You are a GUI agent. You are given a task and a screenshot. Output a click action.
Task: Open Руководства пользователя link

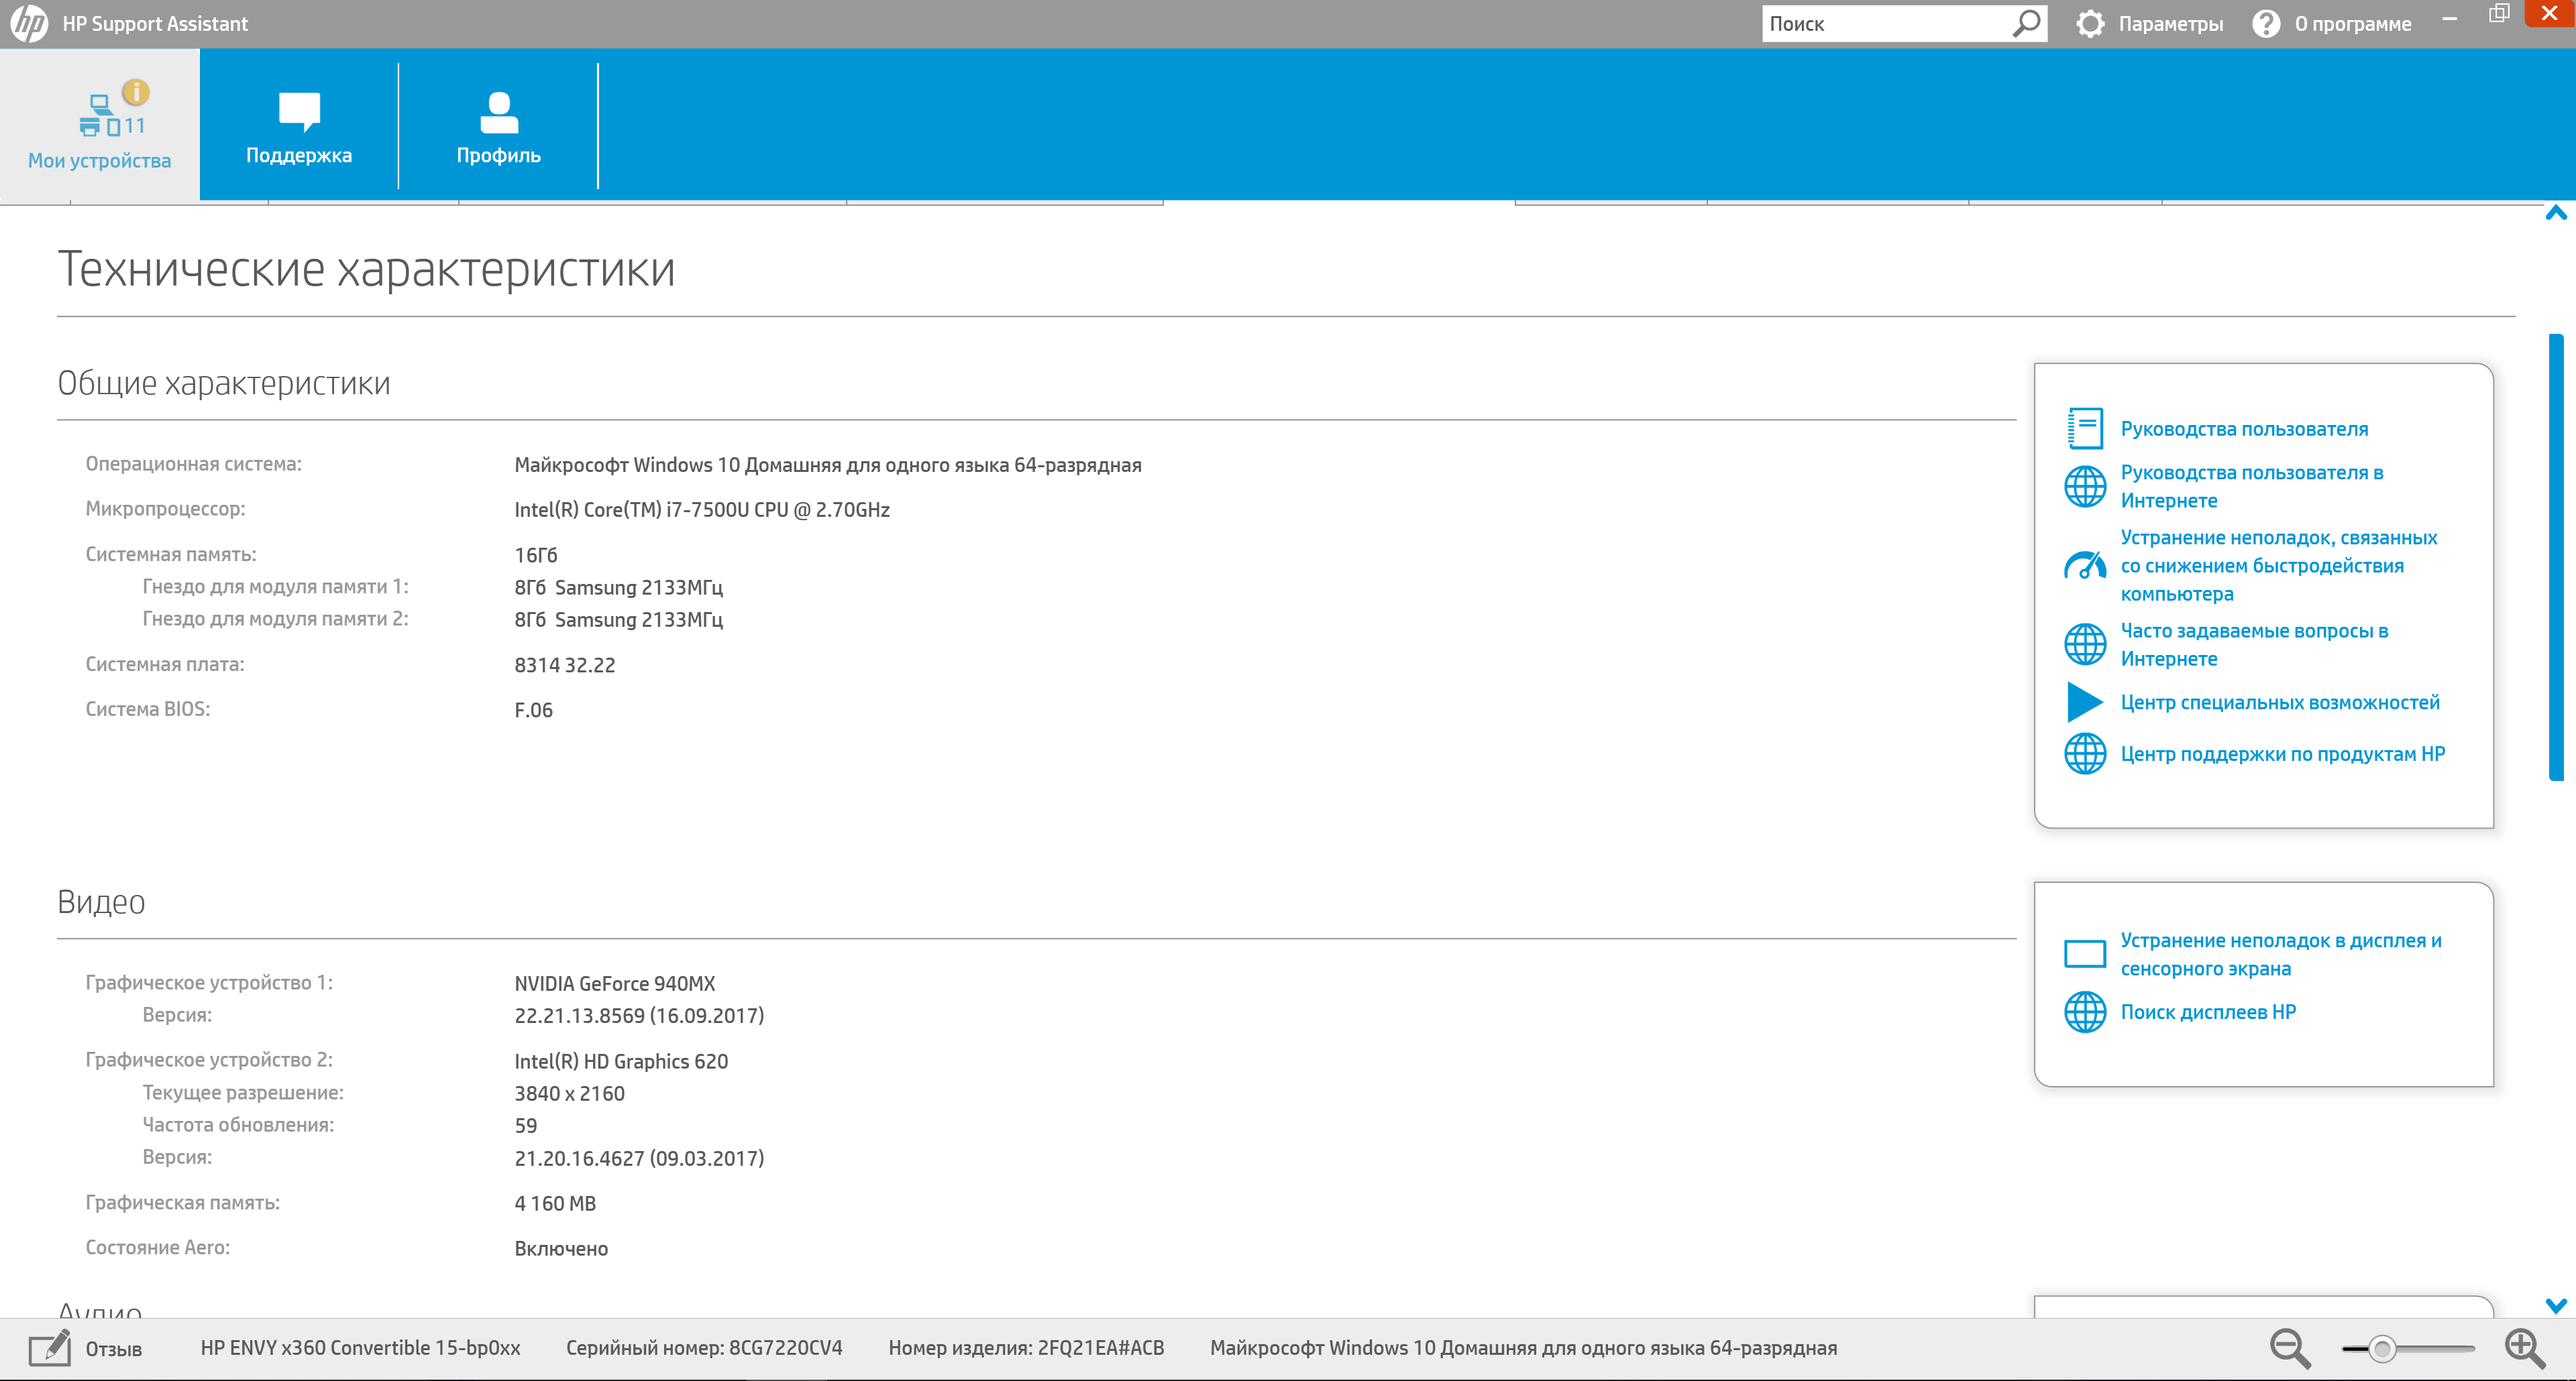tap(2244, 428)
